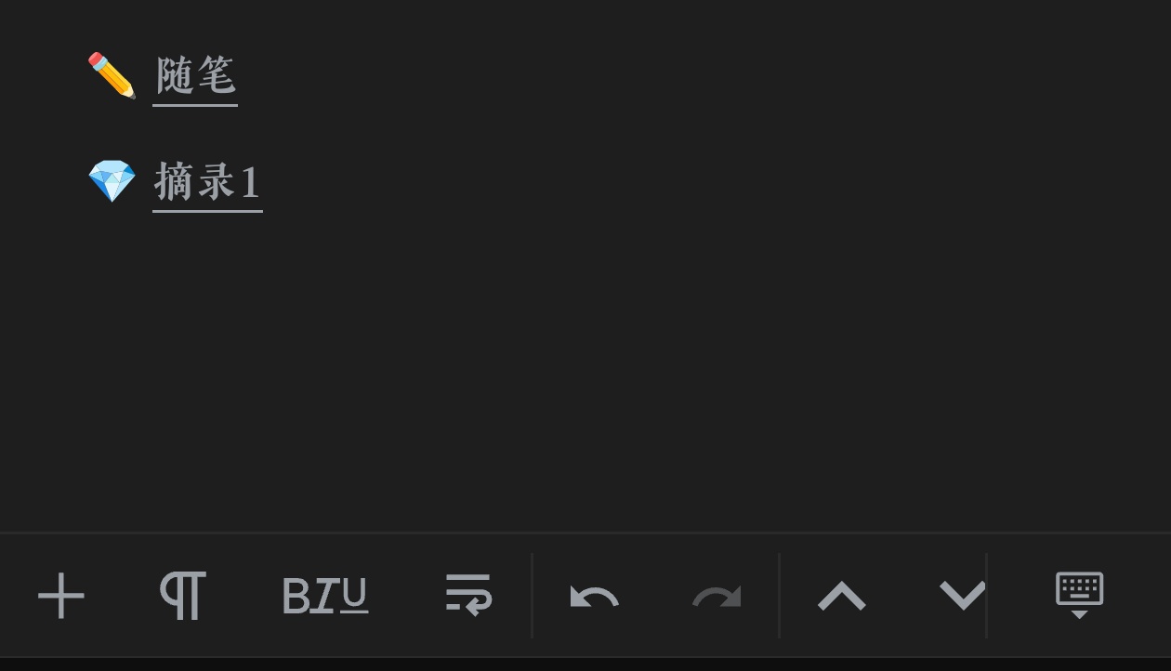This screenshot has width=1171, height=671.
Task: Click the downward chevron to move down
Action: 962,596
